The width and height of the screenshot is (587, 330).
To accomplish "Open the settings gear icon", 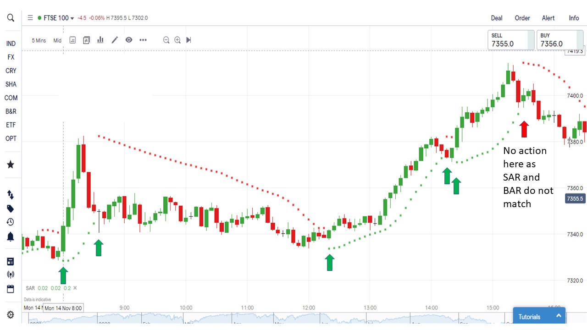I will point(11,315).
